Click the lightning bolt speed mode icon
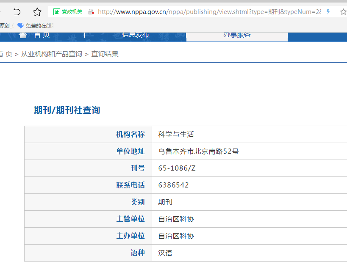 [x=328, y=12]
